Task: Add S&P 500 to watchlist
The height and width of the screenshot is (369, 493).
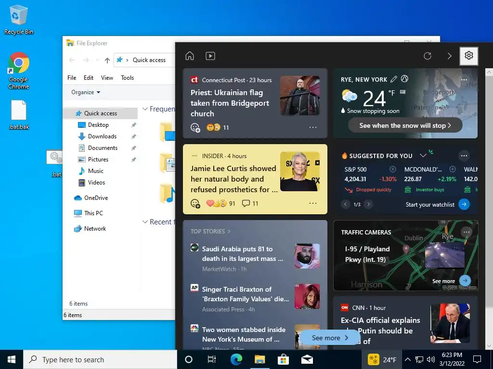Action: [393, 170]
